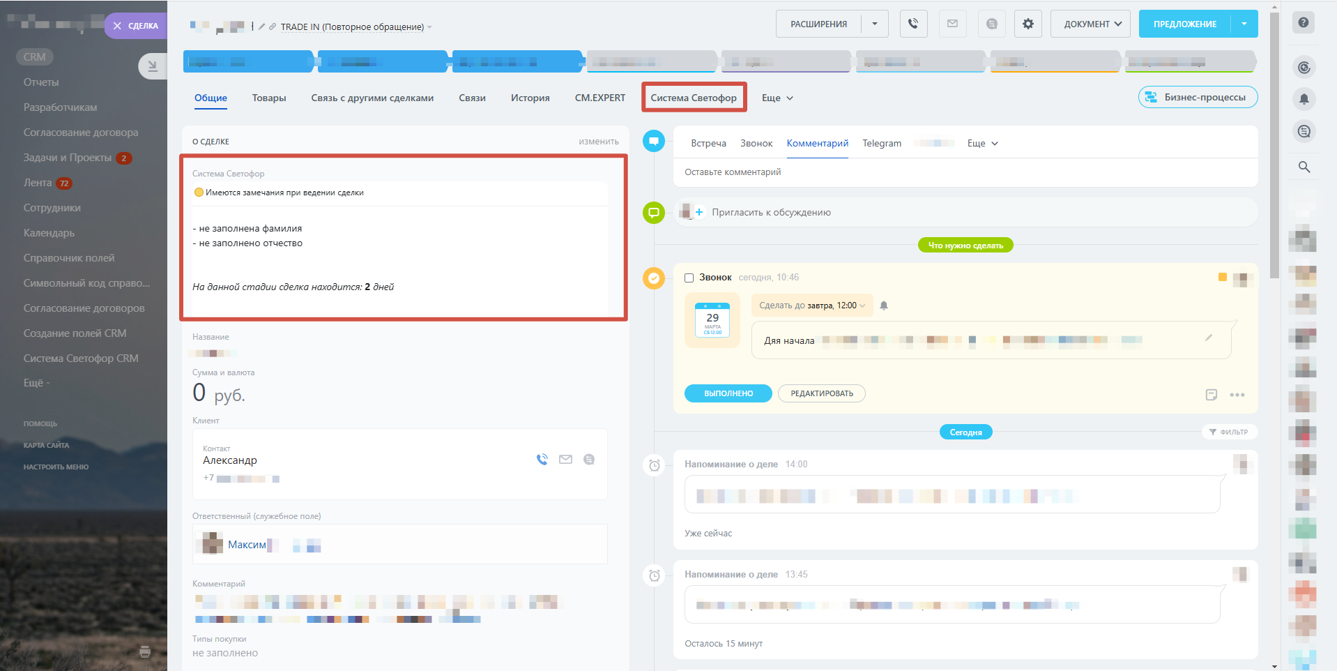Click the ПРЕДЛОЖЕНИЕ button

(x=1185, y=24)
